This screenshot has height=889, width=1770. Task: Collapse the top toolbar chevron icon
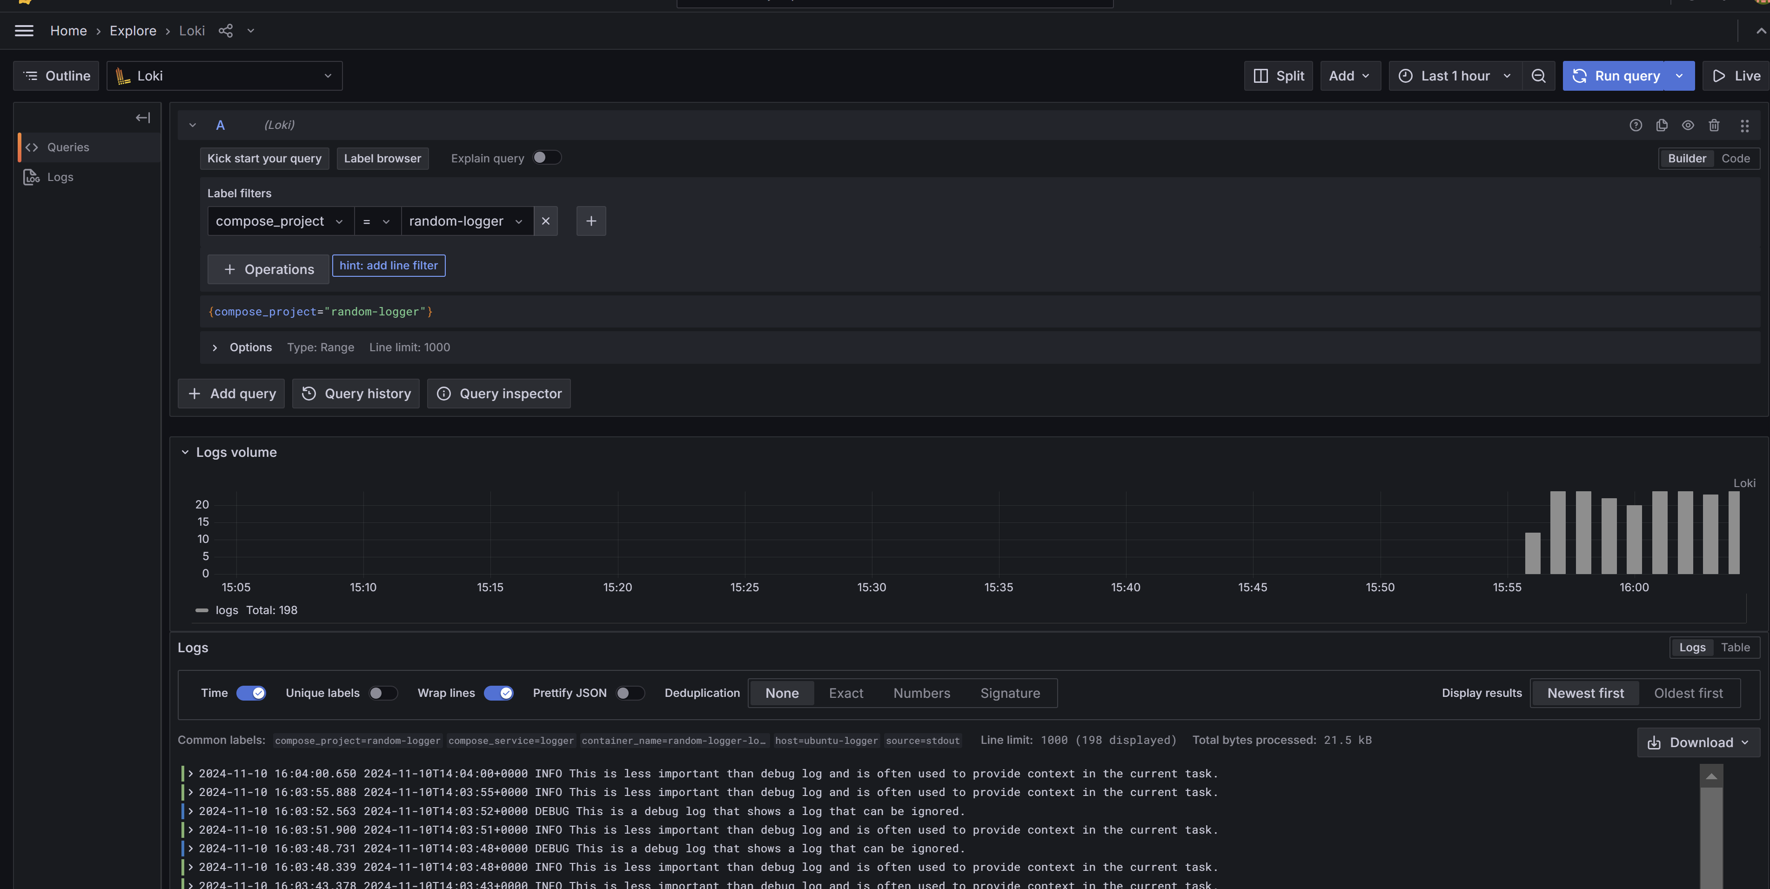[1760, 31]
